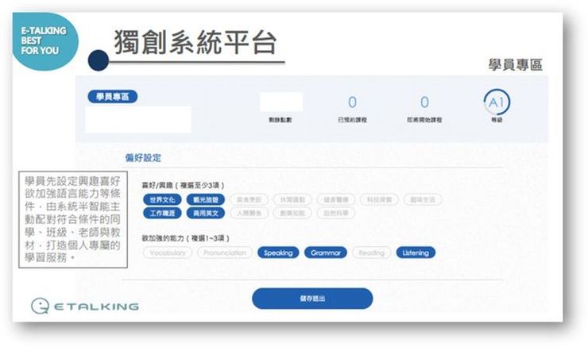The height and width of the screenshot is (347, 588).
Task: Unselect the Listening skill option
Action: tap(415, 253)
